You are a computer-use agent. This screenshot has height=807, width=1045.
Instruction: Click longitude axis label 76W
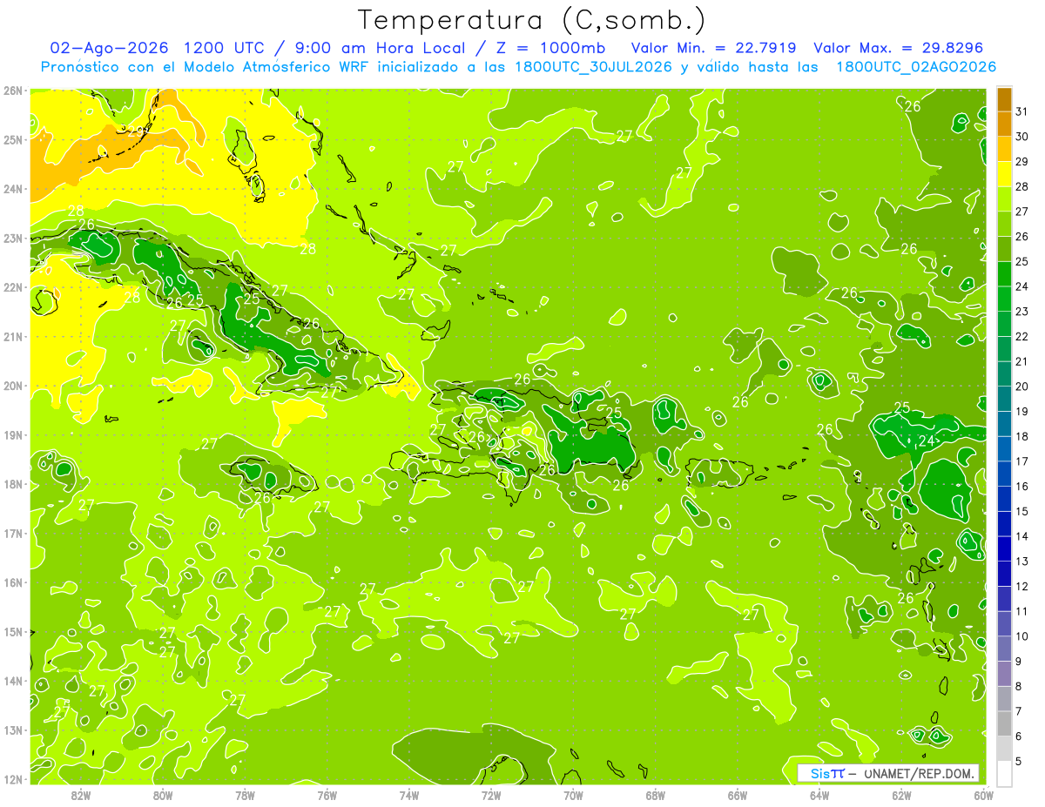coord(327,795)
